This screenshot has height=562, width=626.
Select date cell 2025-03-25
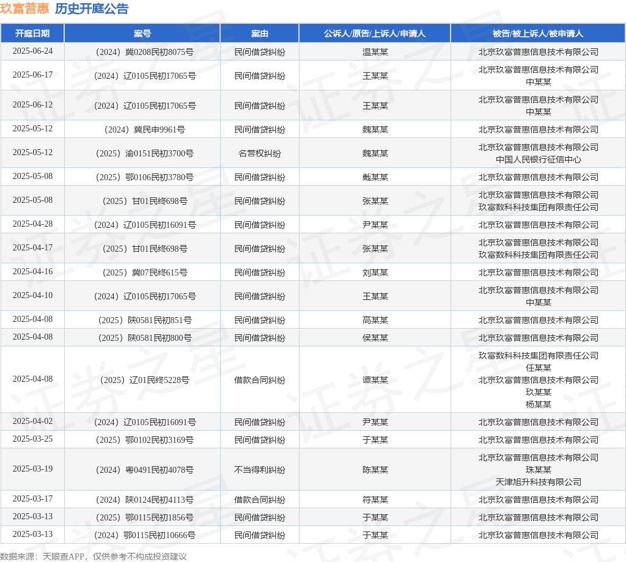pyautogui.click(x=32, y=439)
